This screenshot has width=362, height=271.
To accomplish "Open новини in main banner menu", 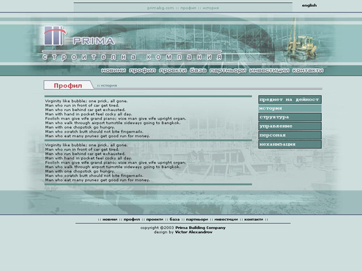I will [113, 70].
